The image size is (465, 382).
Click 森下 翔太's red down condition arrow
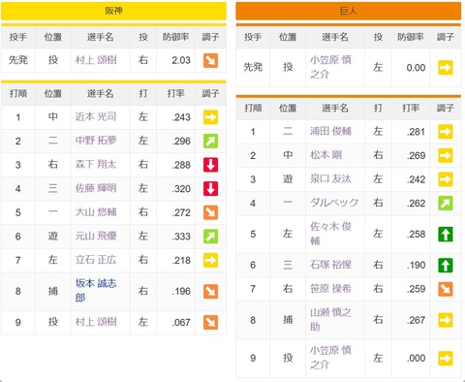210,165
